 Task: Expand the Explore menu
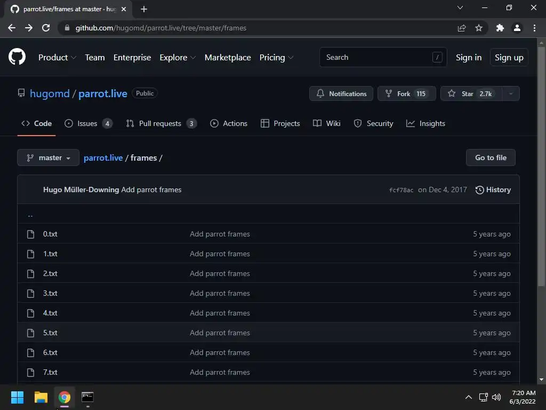(x=178, y=58)
